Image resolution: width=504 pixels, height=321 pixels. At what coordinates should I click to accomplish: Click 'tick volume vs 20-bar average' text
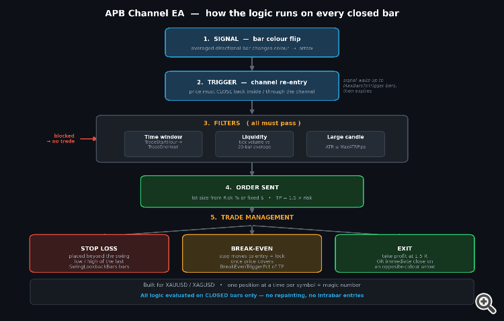254,144
